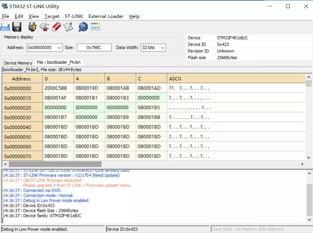The width and height of the screenshot is (313, 233).
Task: Select the bootloader_f4.bin file tab
Action: point(58,62)
